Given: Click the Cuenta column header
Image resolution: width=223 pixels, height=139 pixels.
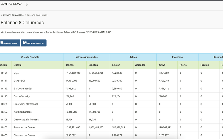Looking at the screenshot, I should tap(18, 65).
